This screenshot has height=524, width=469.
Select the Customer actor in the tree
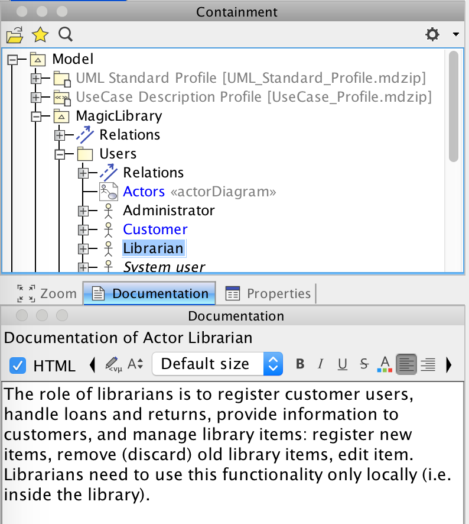click(155, 229)
